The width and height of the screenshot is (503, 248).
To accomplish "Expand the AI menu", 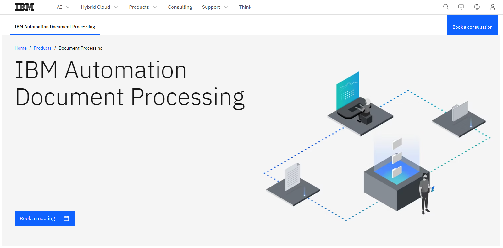I will click(x=63, y=7).
